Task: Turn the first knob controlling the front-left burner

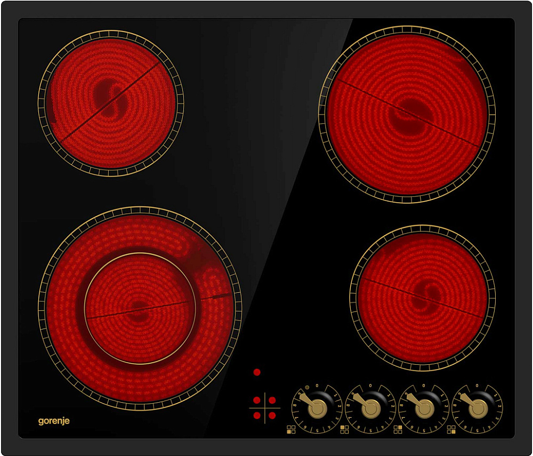Action: 317,409
